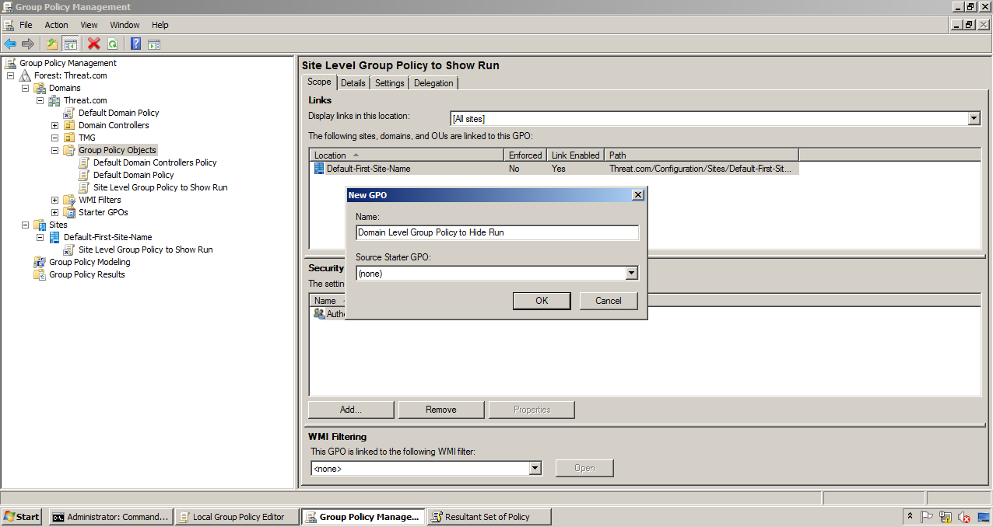This screenshot has width=993, height=527.
Task: Open the Display links in this location dropdown
Action: (974, 118)
